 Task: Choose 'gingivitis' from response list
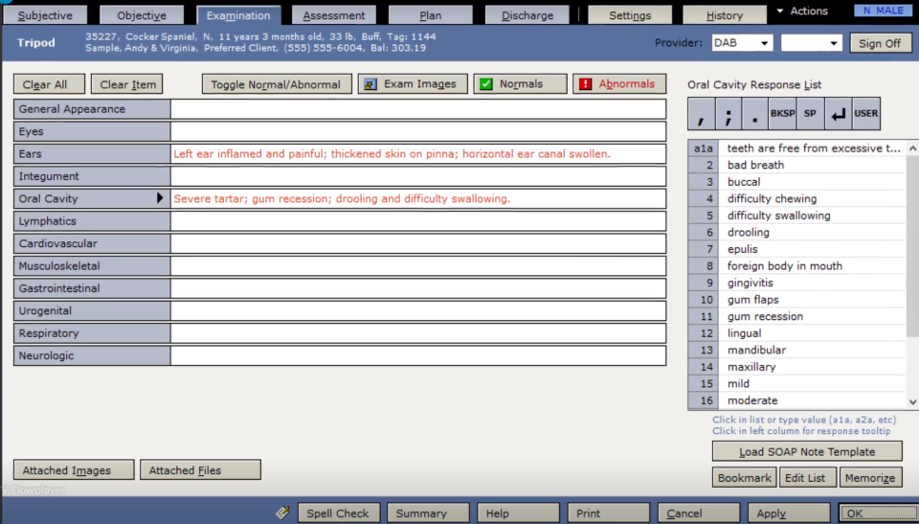pyautogui.click(x=813, y=283)
